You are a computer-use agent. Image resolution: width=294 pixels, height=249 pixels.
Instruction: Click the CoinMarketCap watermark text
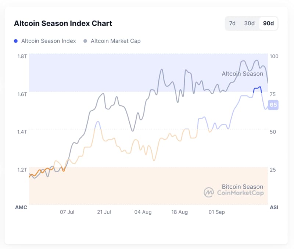coord(240,193)
